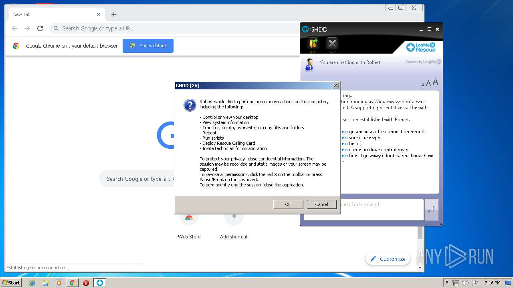The image size is (513, 288).
Task: Minimize the GHDD chat window
Action: pos(421,30)
